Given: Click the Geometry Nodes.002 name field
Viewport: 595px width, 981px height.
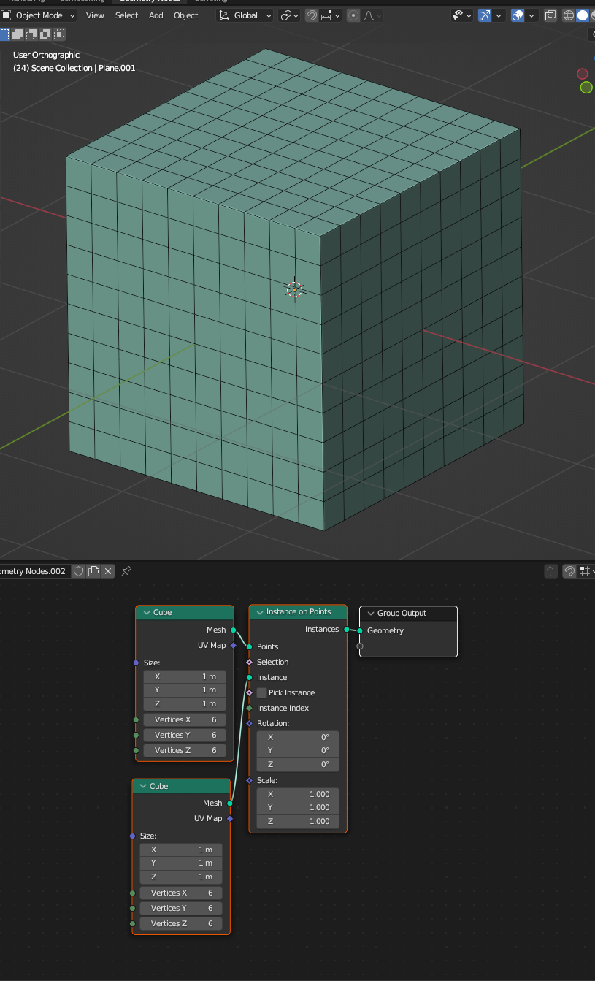Looking at the screenshot, I should pos(33,570).
